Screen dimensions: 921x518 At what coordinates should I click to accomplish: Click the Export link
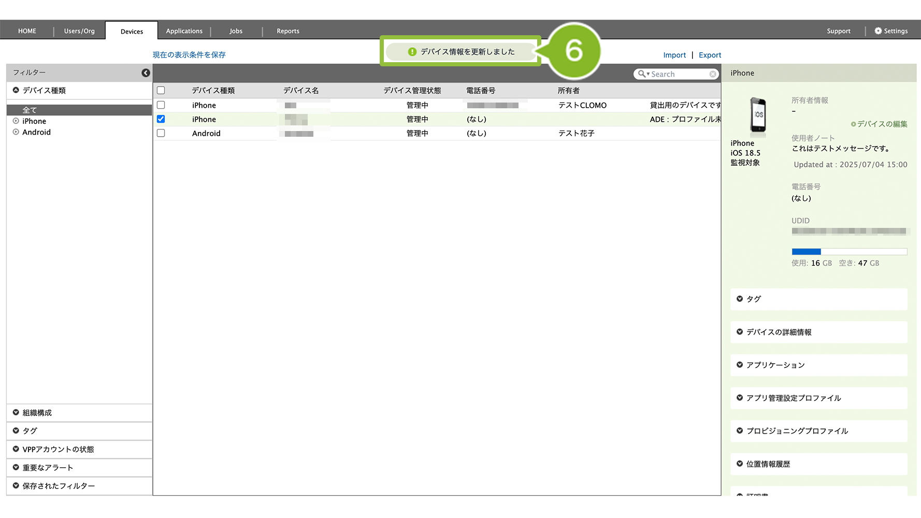710,55
